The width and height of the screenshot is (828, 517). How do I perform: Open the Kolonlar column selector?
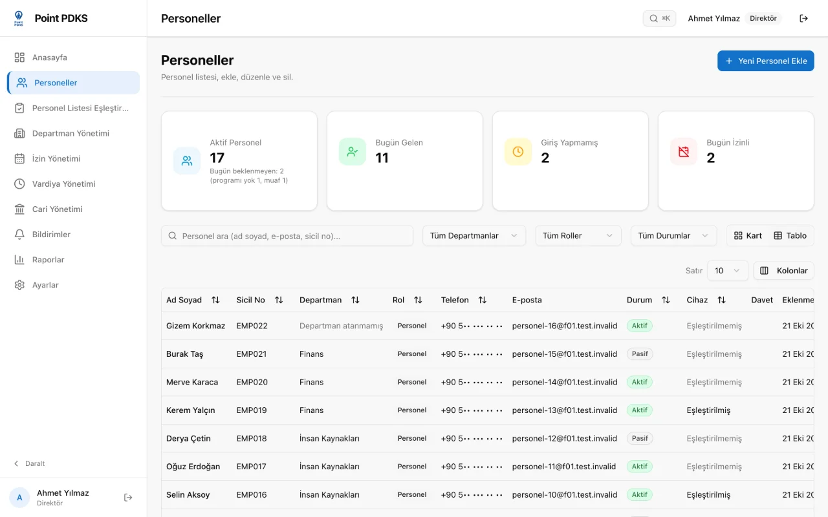click(x=784, y=271)
